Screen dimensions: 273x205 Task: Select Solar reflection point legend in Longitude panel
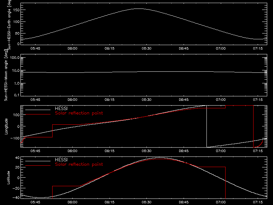point(79,113)
